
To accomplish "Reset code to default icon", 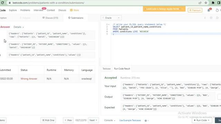I will point(217,18).
